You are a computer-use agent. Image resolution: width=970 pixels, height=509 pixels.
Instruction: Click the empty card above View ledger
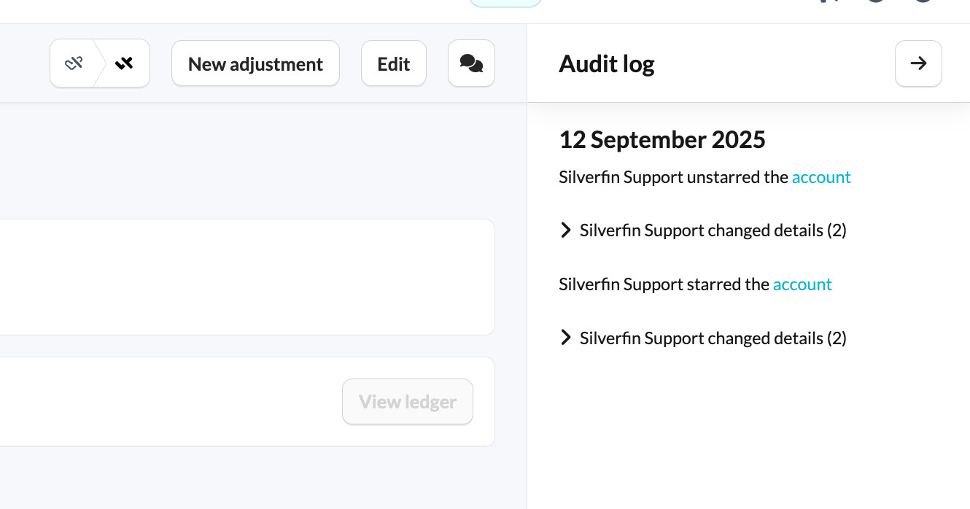coord(247,277)
